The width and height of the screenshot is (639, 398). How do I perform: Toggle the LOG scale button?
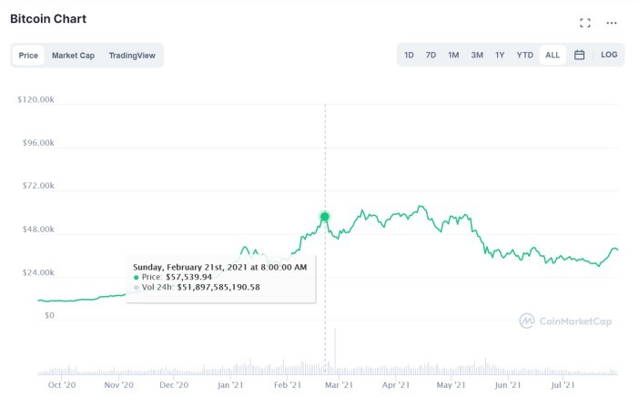coord(609,55)
